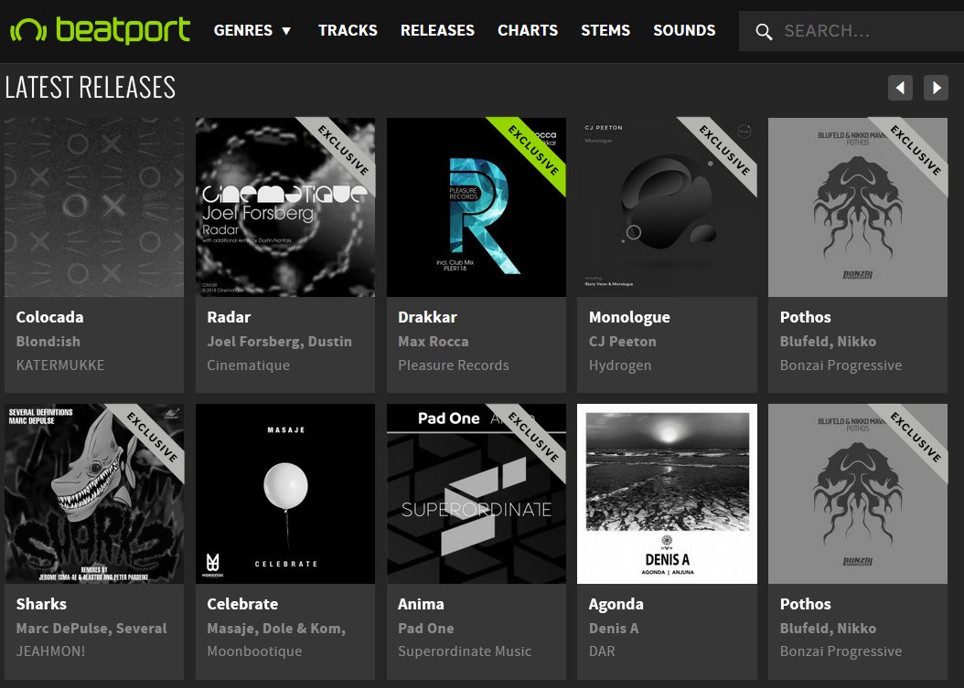The image size is (964, 688).
Task: Open the Agonda Denis A cover
Action: (667, 494)
